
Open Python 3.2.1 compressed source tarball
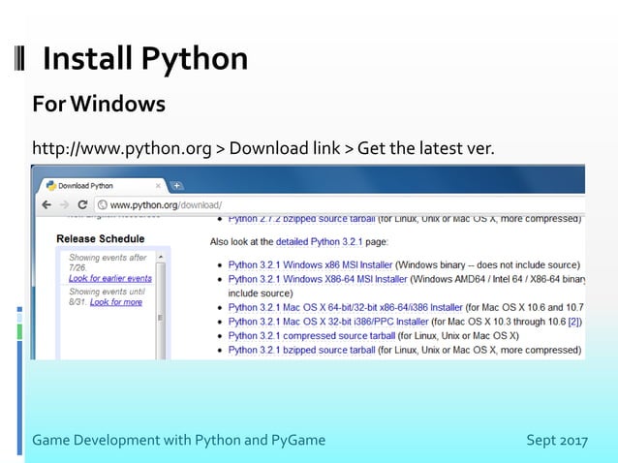tap(312, 336)
